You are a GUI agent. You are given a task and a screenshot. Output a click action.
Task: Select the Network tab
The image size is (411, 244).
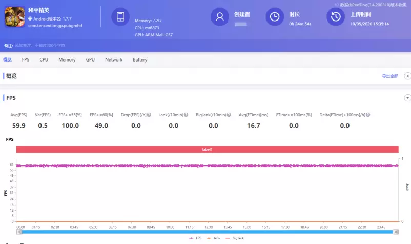114,59
